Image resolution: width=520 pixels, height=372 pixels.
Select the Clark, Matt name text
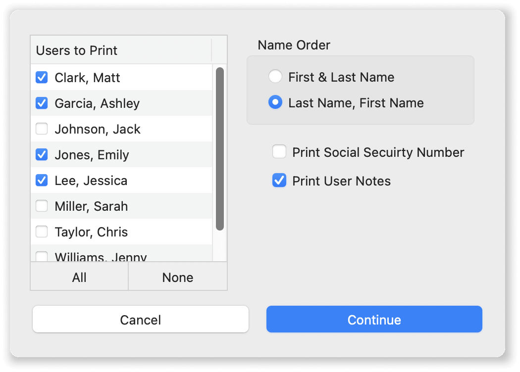click(87, 78)
